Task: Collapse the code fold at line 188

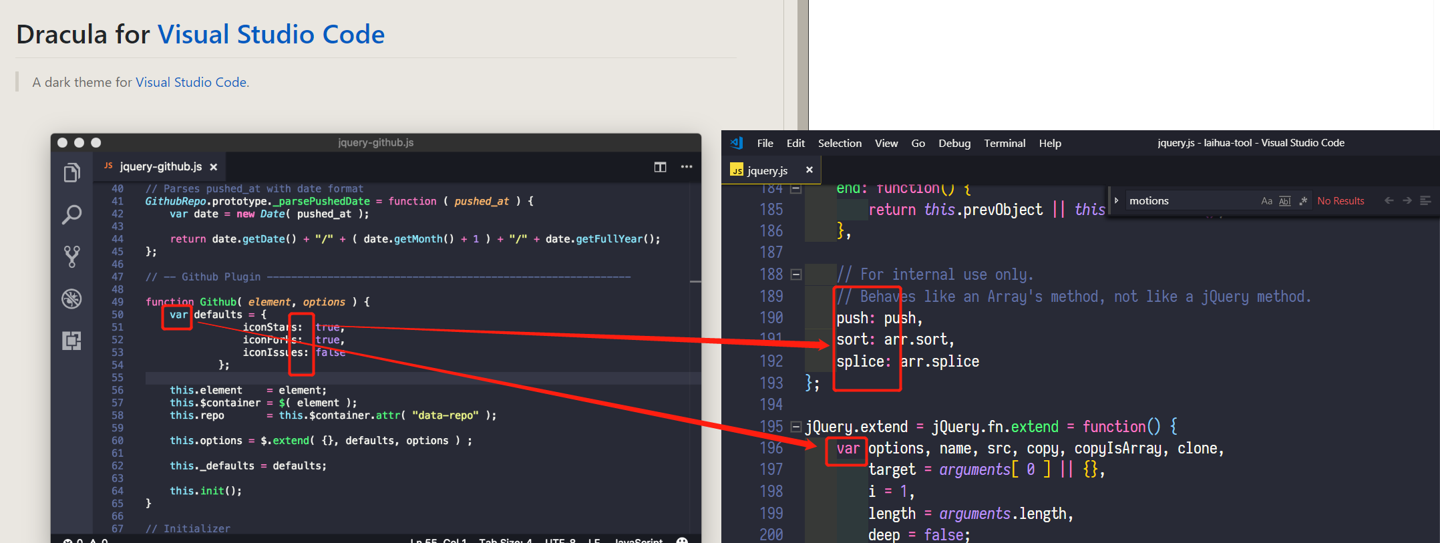Action: point(795,275)
